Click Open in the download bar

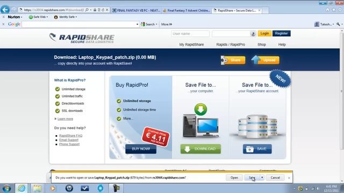click(234, 177)
